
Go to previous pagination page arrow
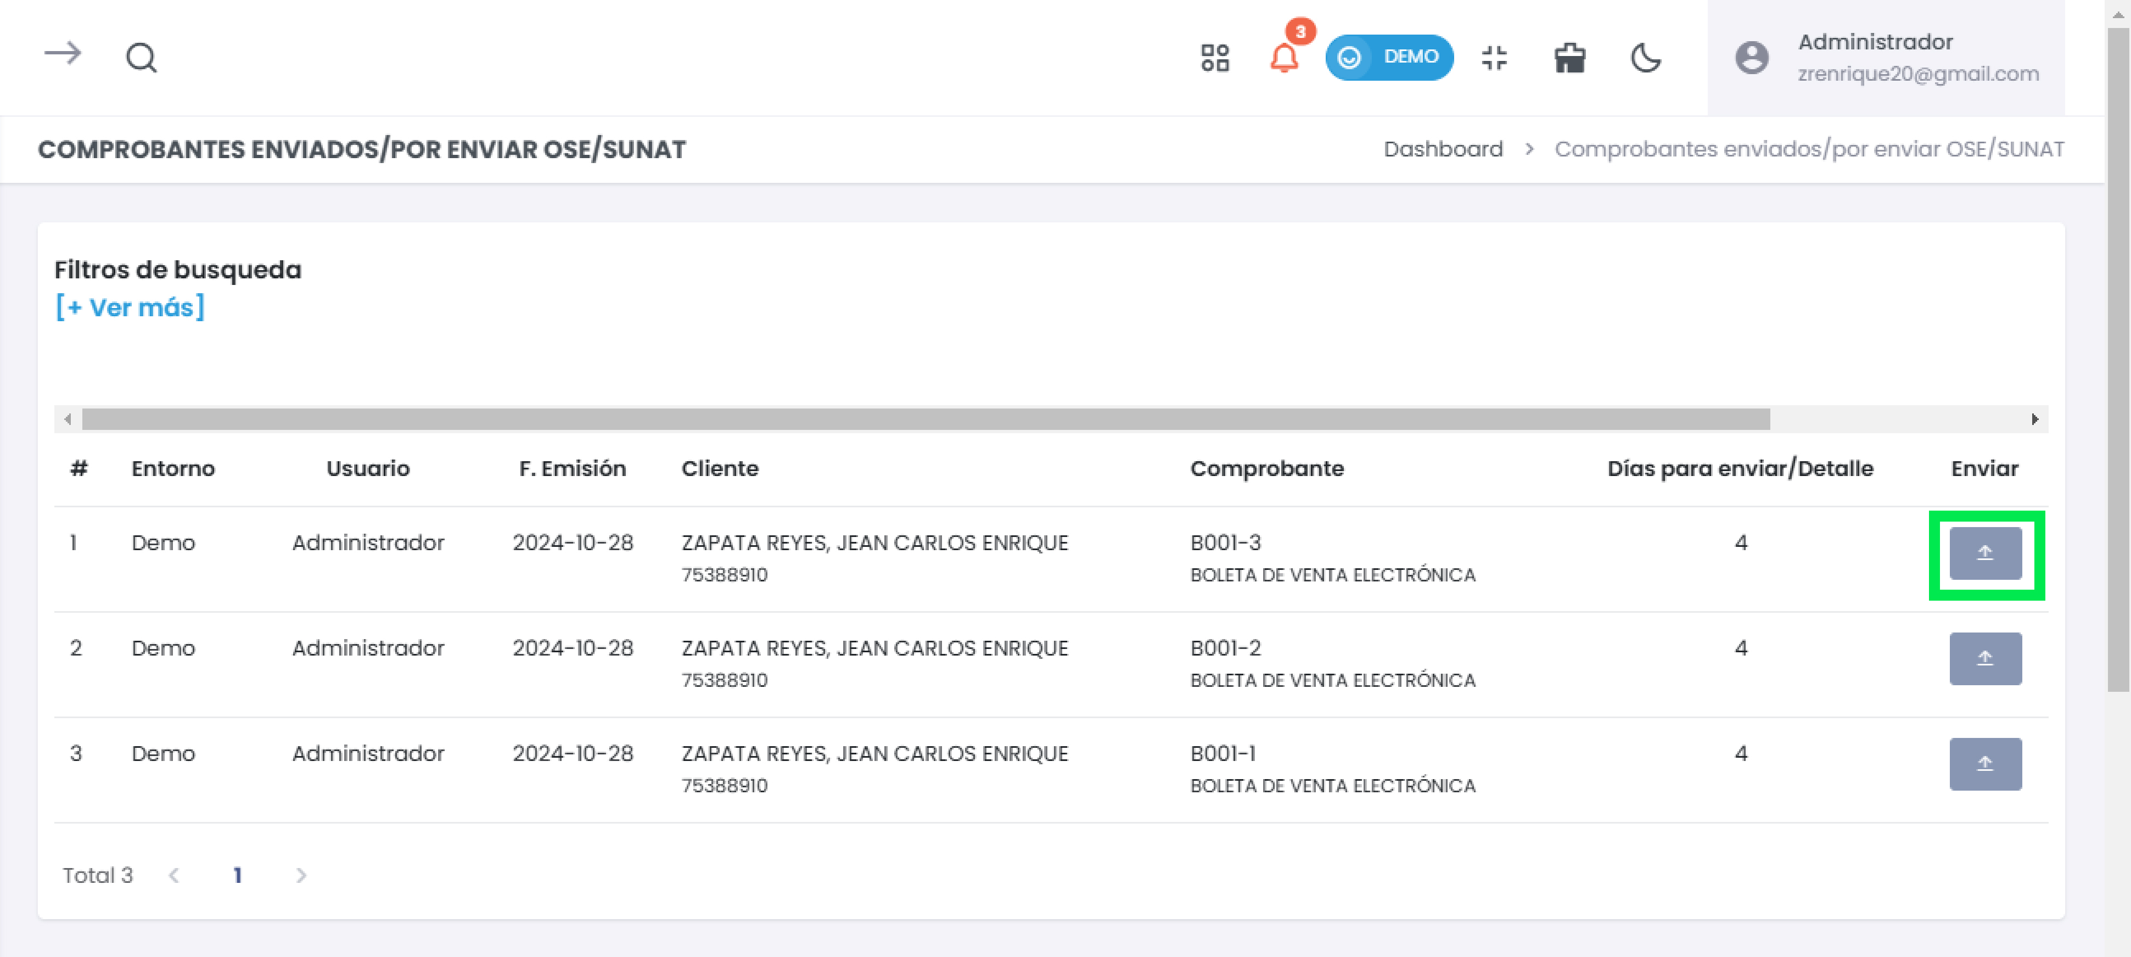tap(173, 875)
